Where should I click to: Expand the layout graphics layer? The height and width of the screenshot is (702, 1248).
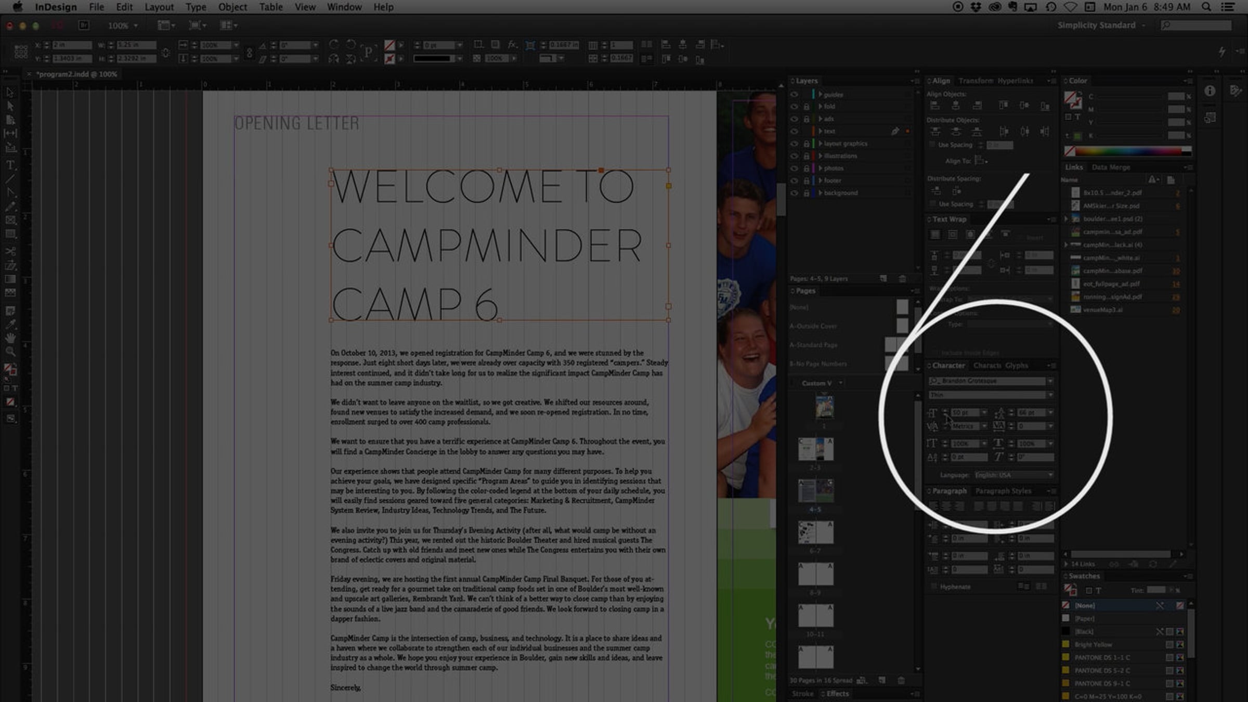tap(821, 144)
